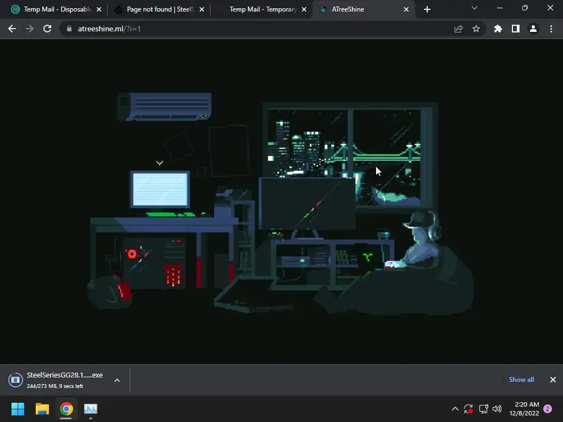
Task: Go back to the previous page
Action: coord(12,29)
